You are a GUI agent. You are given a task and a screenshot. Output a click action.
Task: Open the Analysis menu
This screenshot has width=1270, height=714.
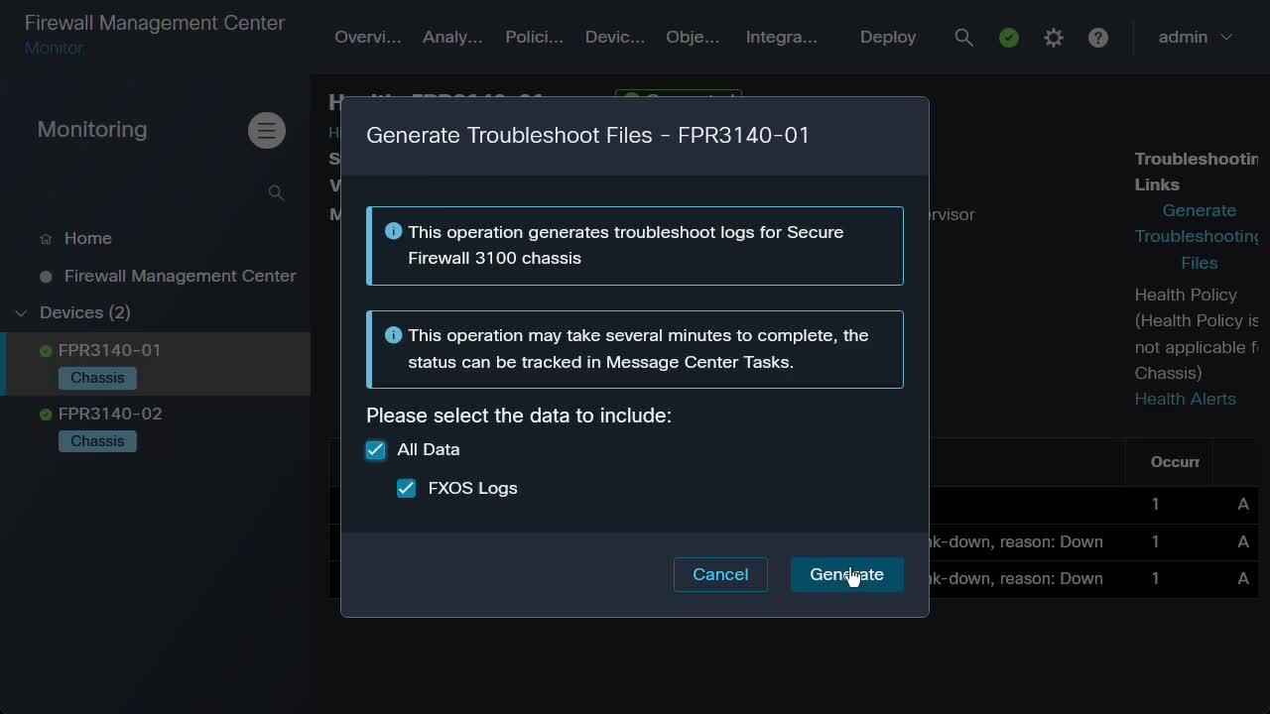[452, 37]
